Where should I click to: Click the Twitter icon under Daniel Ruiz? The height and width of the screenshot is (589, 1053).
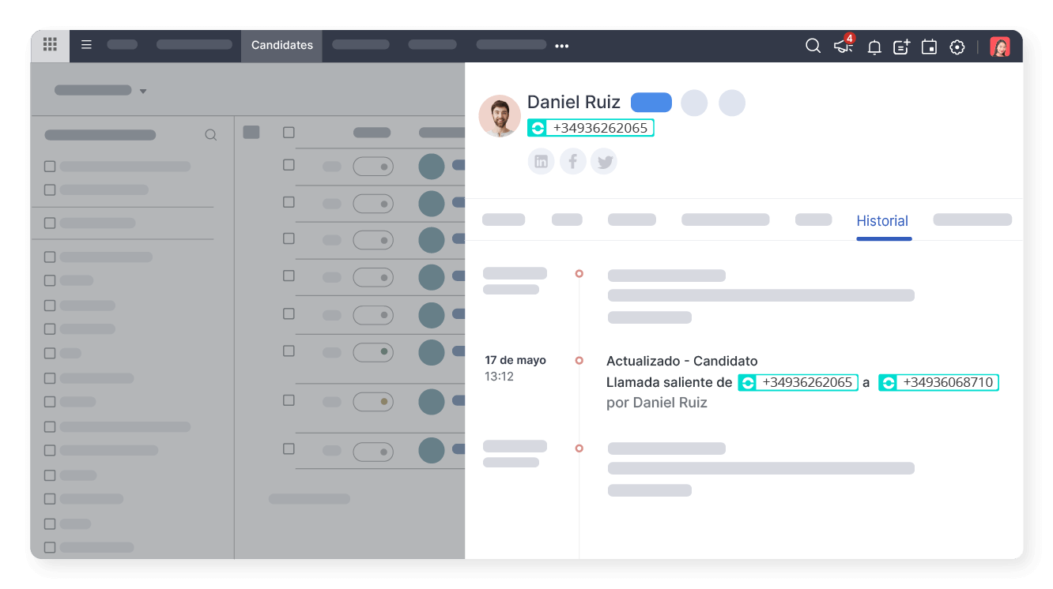[x=604, y=162]
